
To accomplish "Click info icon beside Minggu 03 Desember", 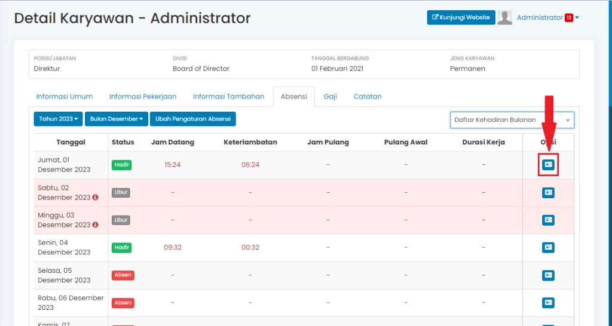I will pos(95,225).
